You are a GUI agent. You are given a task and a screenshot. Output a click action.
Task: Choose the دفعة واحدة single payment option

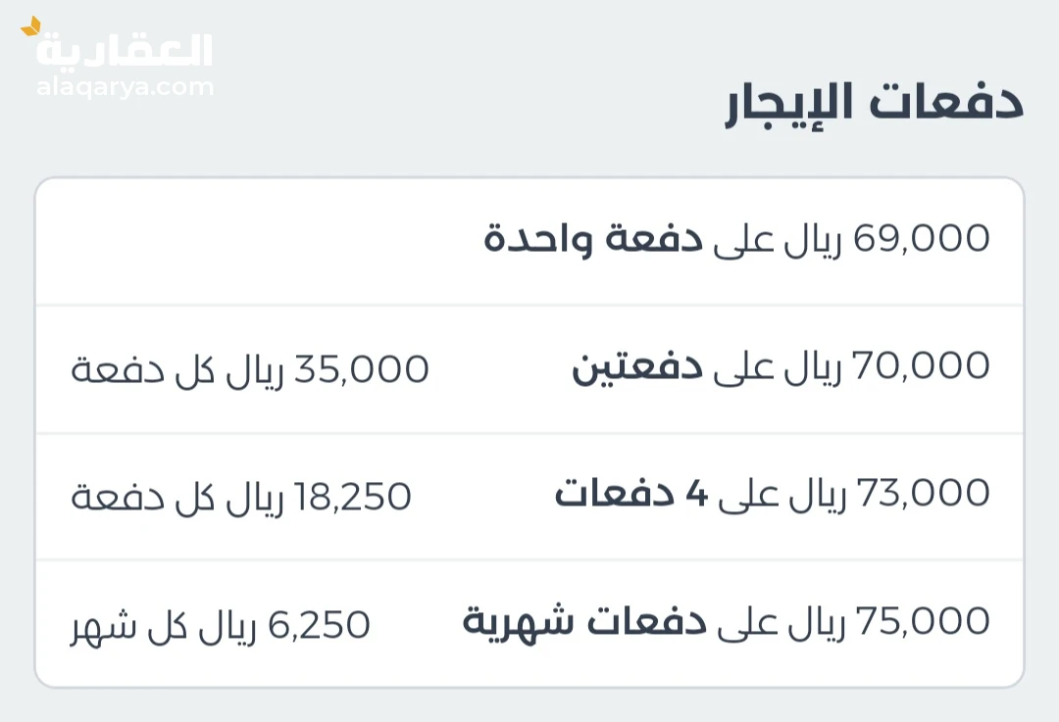tap(594, 239)
